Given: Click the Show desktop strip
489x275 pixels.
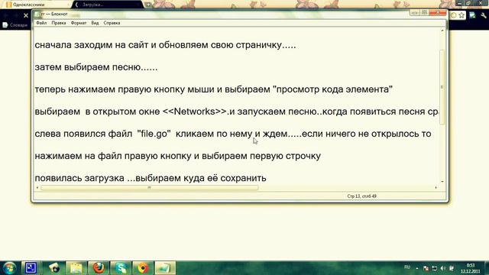Looking at the screenshot, I should pyautogui.click(x=487, y=268).
